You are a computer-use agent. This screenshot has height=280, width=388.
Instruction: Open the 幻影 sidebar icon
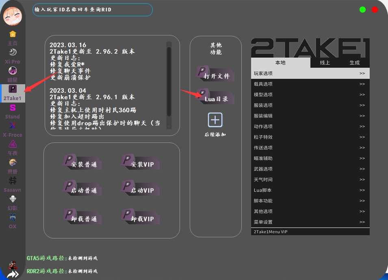click(x=13, y=199)
